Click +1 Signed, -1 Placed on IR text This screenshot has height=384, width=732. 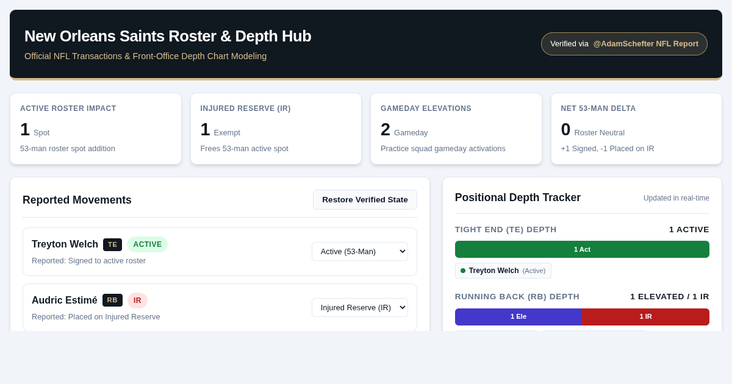click(x=608, y=149)
